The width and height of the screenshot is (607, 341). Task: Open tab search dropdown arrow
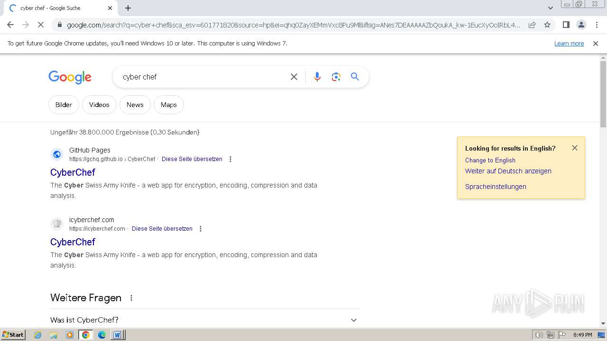pos(550,8)
